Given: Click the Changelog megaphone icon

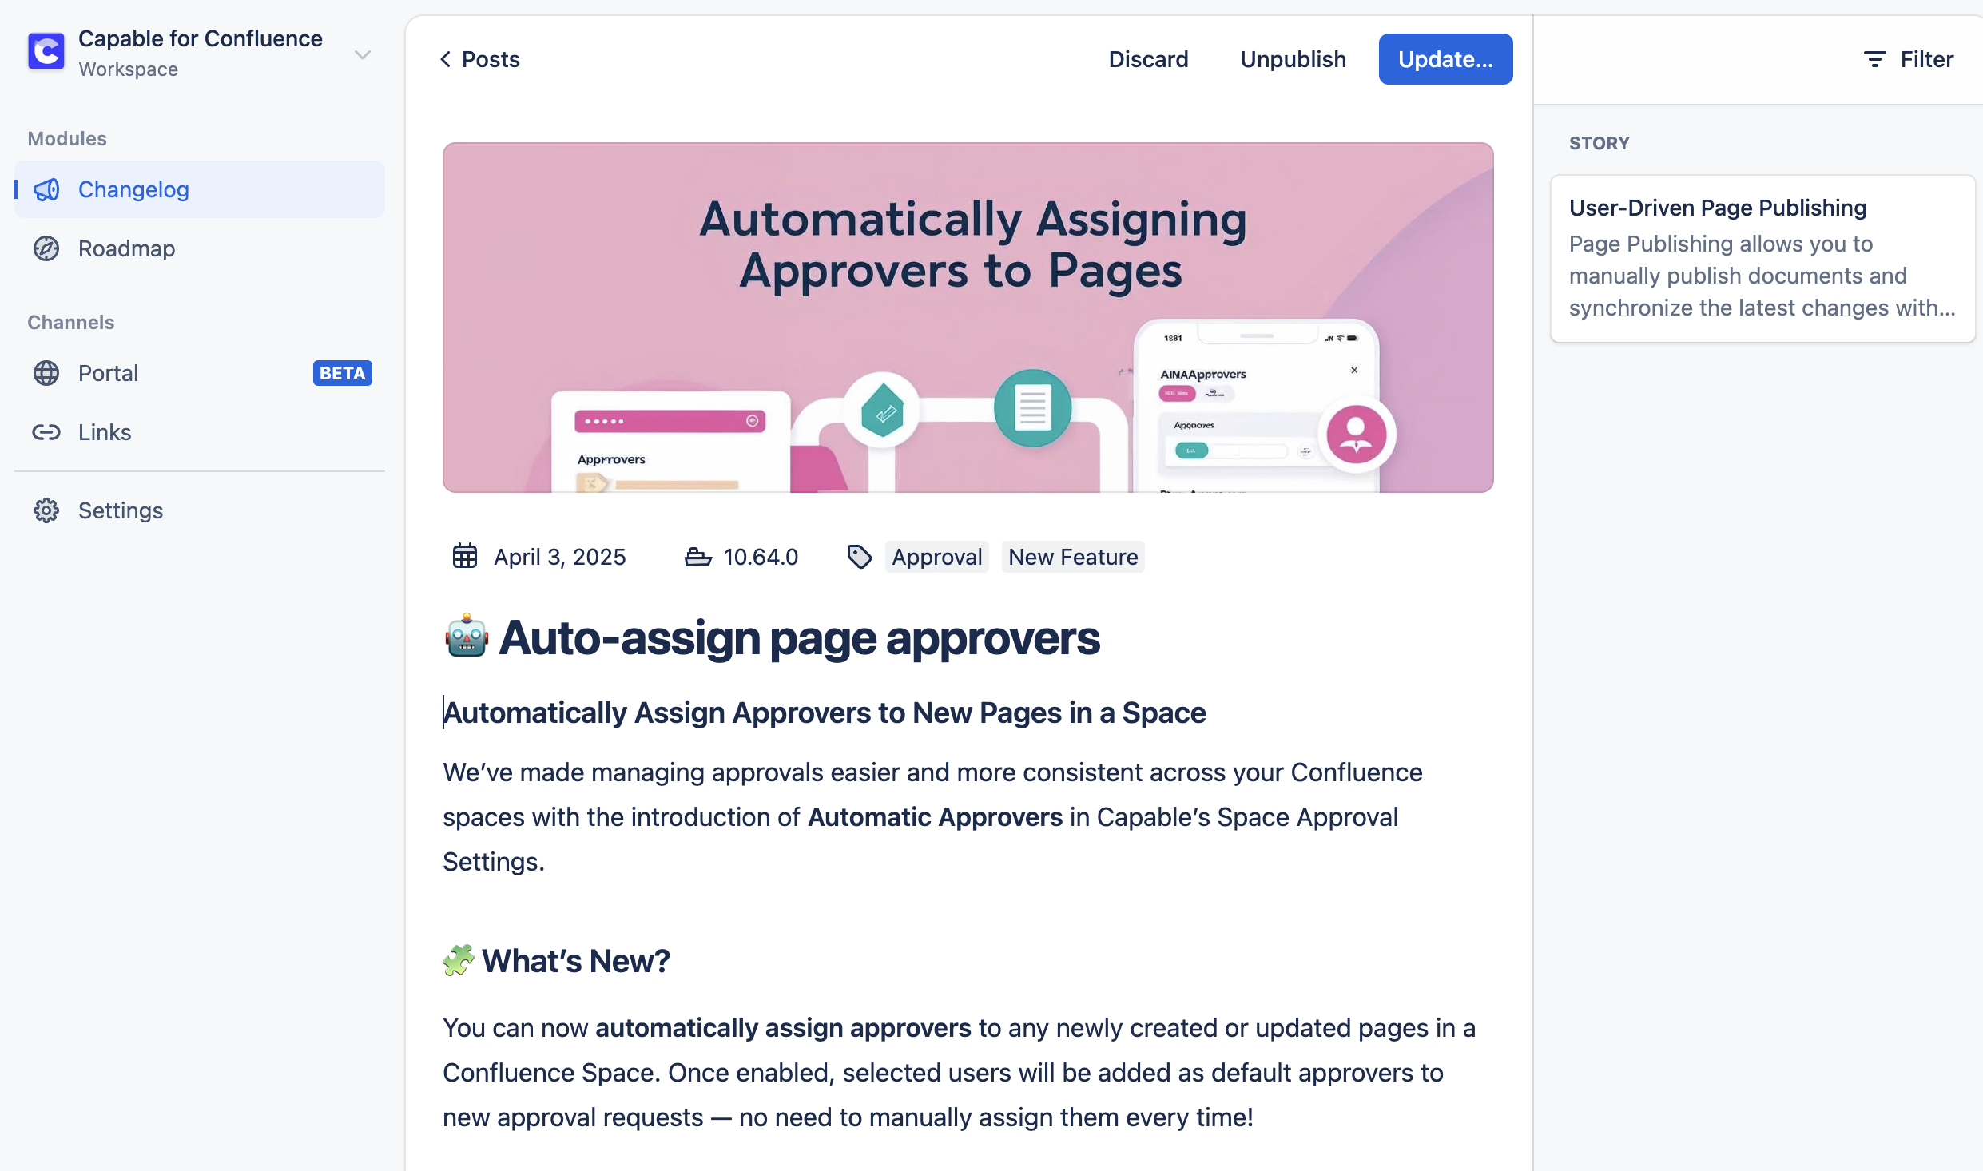Looking at the screenshot, I should tap(46, 189).
